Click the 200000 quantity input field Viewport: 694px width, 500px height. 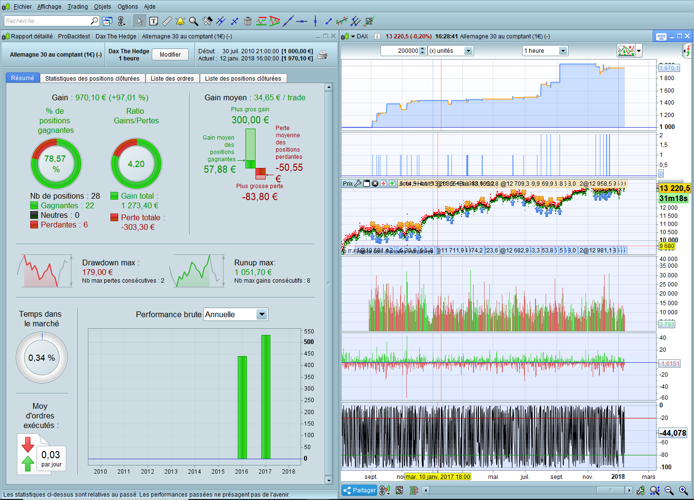point(400,51)
